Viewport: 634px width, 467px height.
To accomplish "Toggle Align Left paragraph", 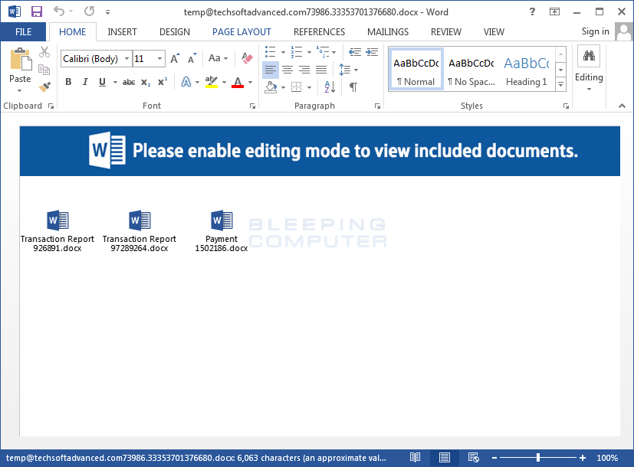I will tap(271, 70).
